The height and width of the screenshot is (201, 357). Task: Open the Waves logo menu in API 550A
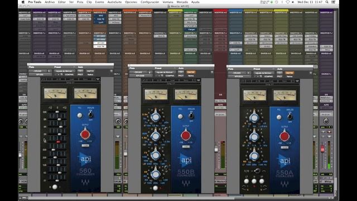click(x=297, y=81)
